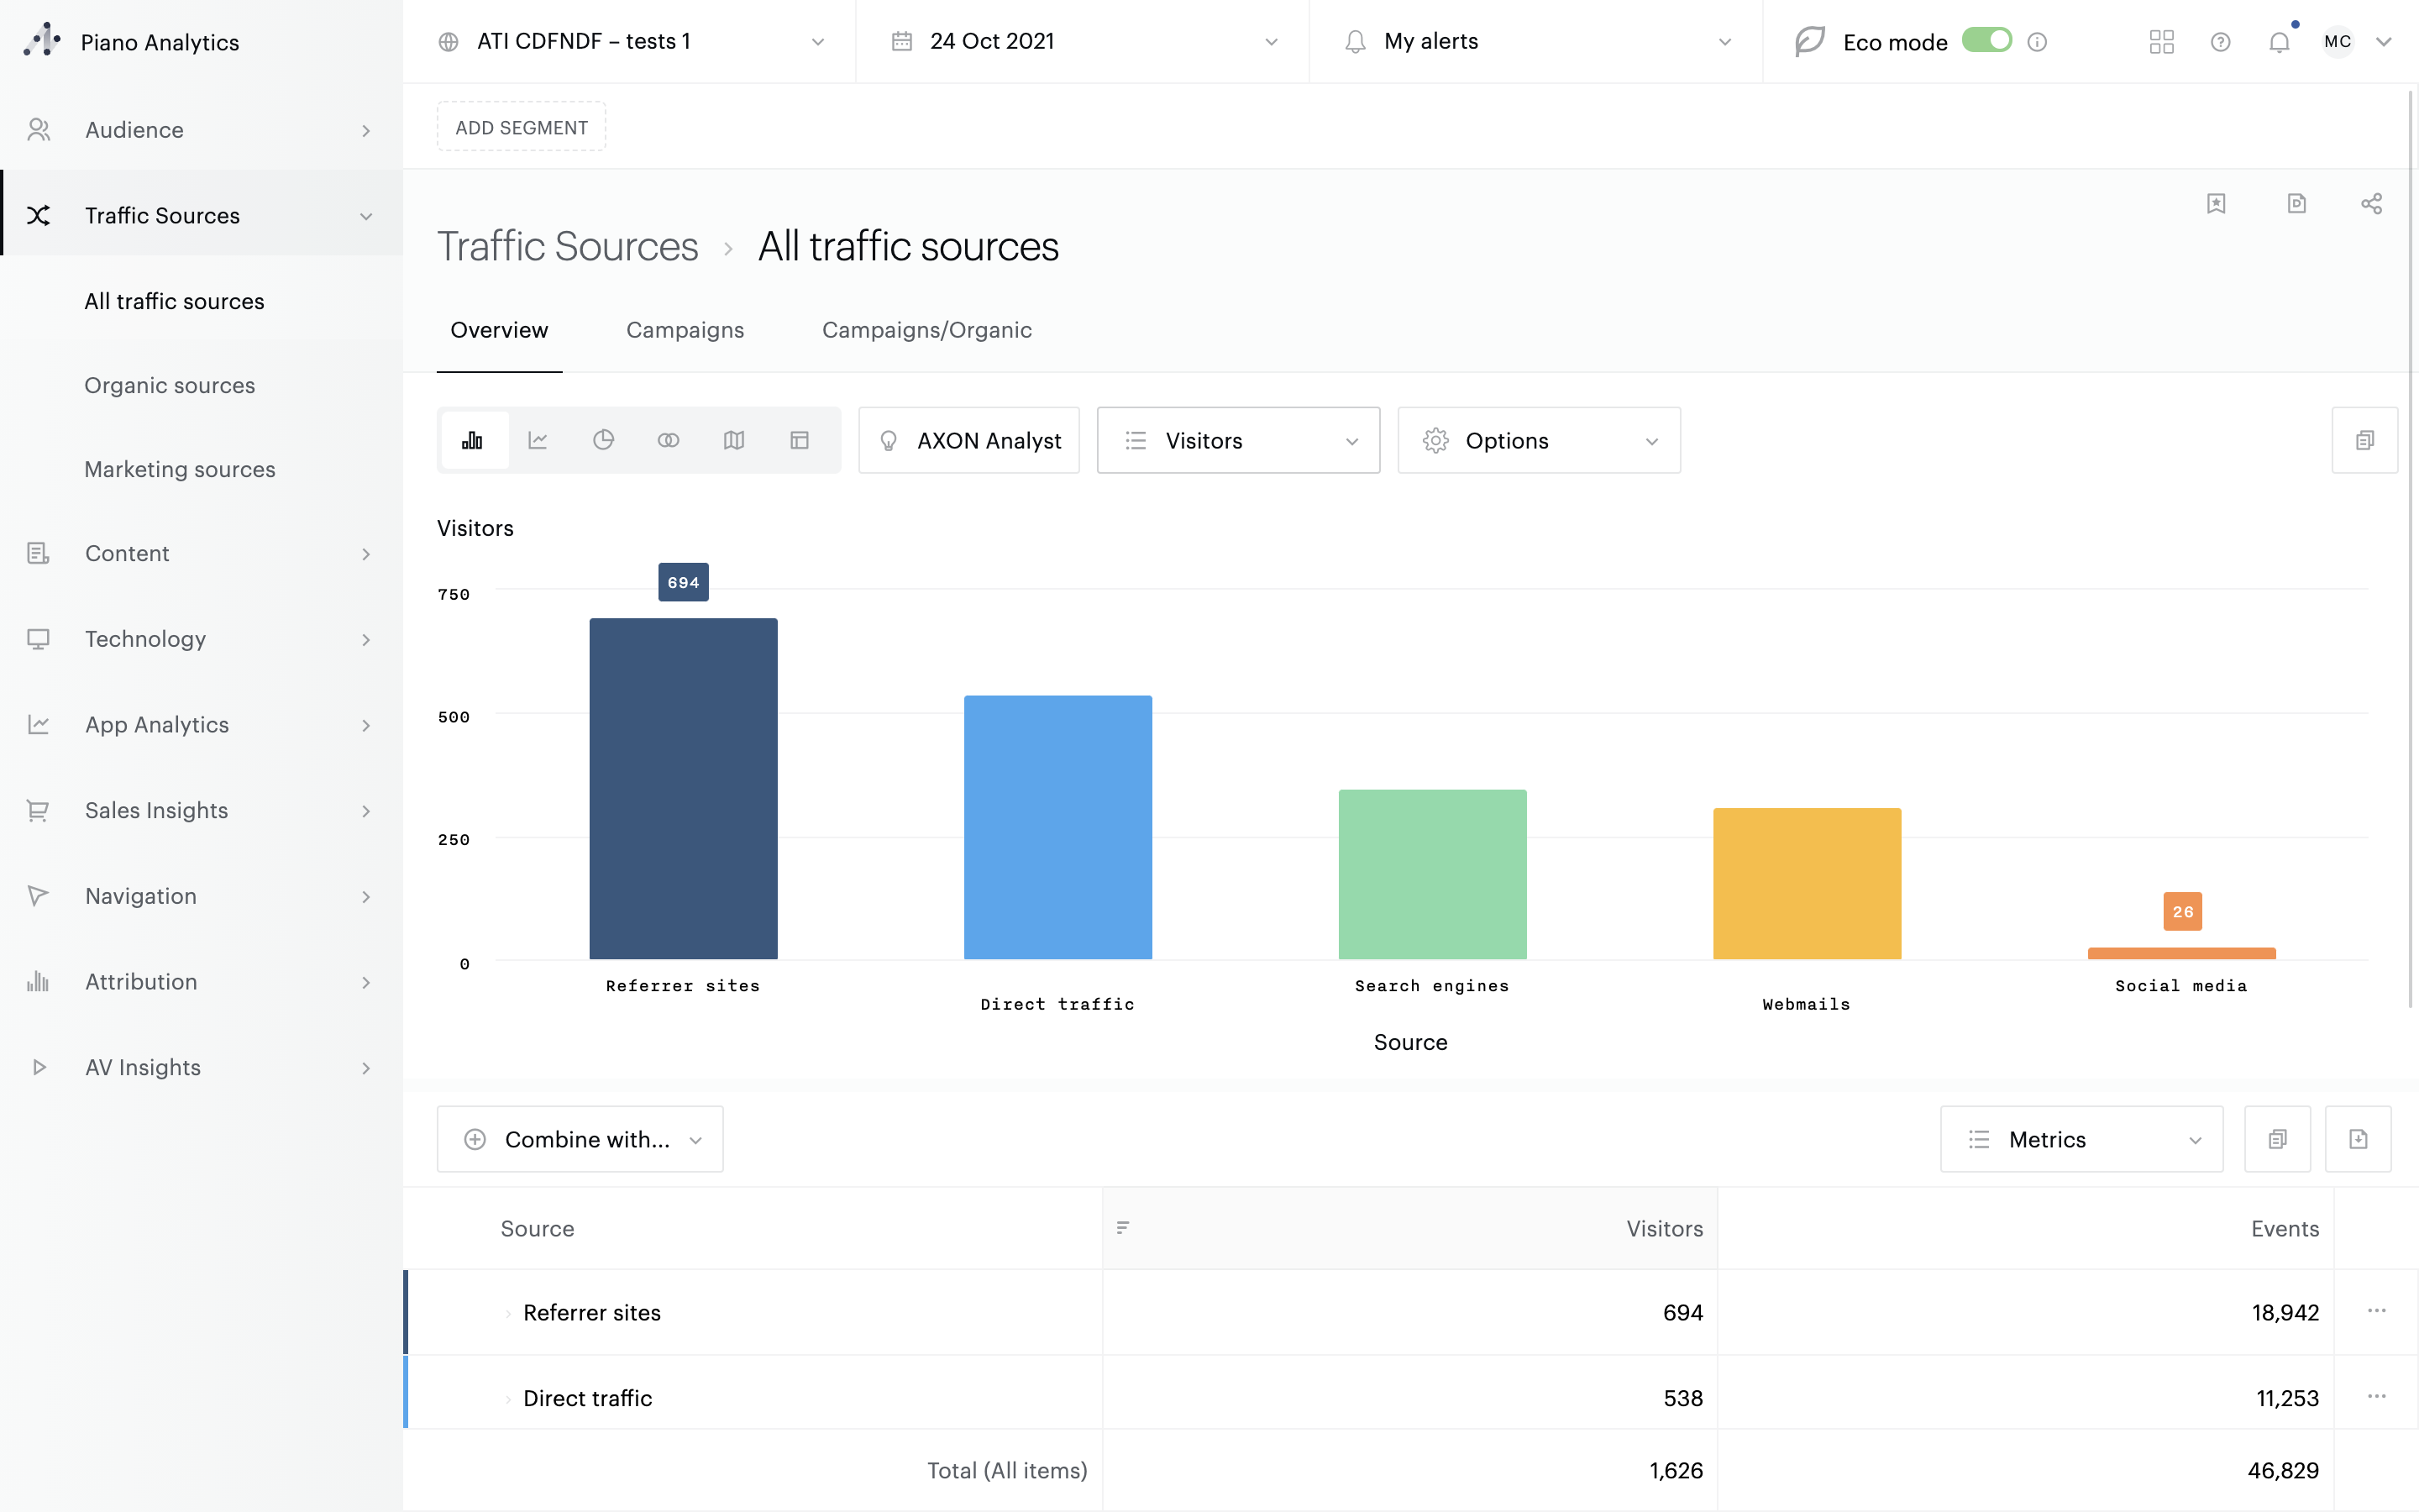Open the notifications bell icon
The width and height of the screenshot is (2419, 1512).
2278,42
